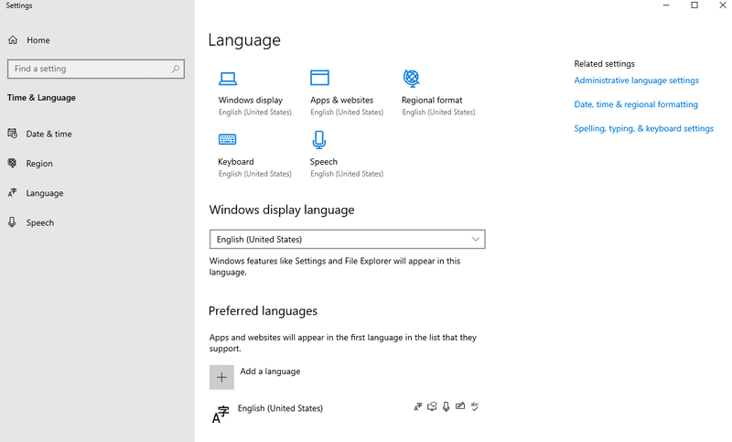Select Language in the sidebar
The image size is (732, 442).
[45, 193]
